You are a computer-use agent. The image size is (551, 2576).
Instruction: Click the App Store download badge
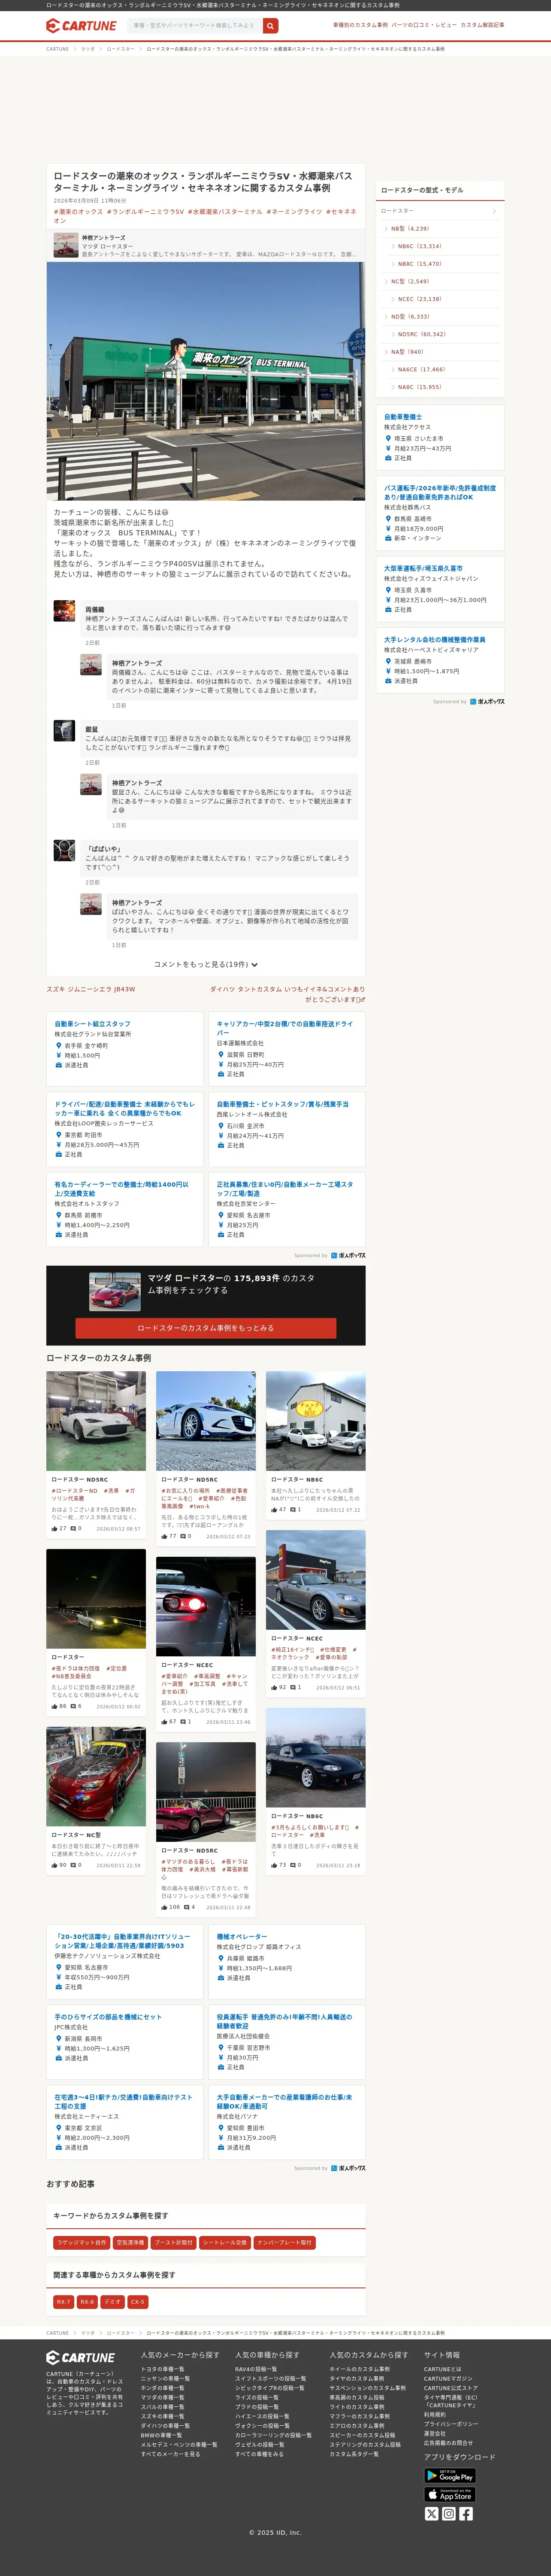coord(450,2494)
